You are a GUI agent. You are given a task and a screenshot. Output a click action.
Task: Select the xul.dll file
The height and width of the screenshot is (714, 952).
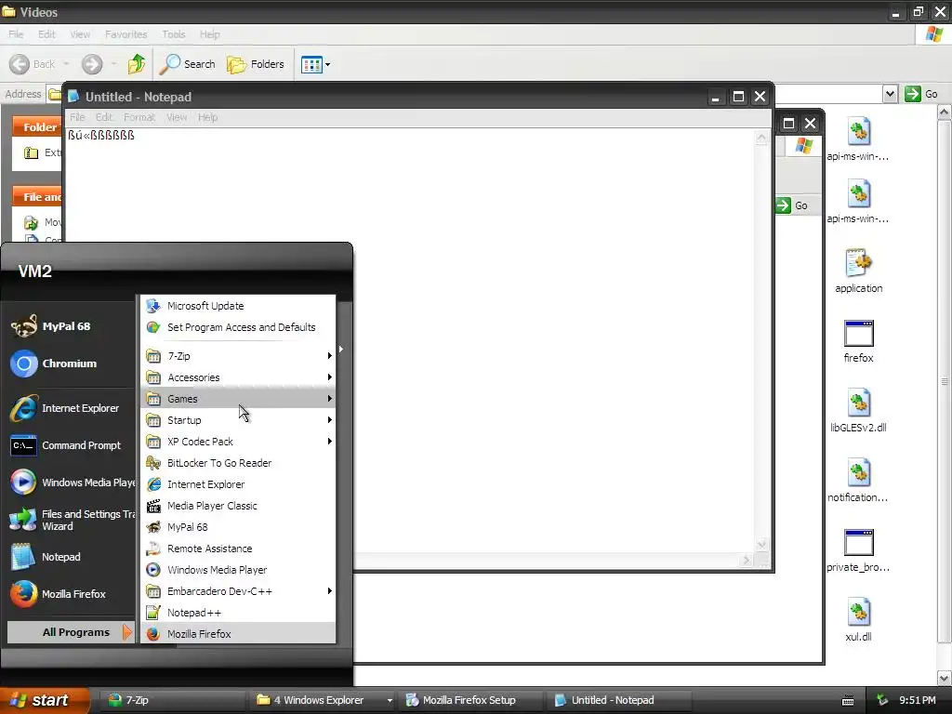click(858, 620)
